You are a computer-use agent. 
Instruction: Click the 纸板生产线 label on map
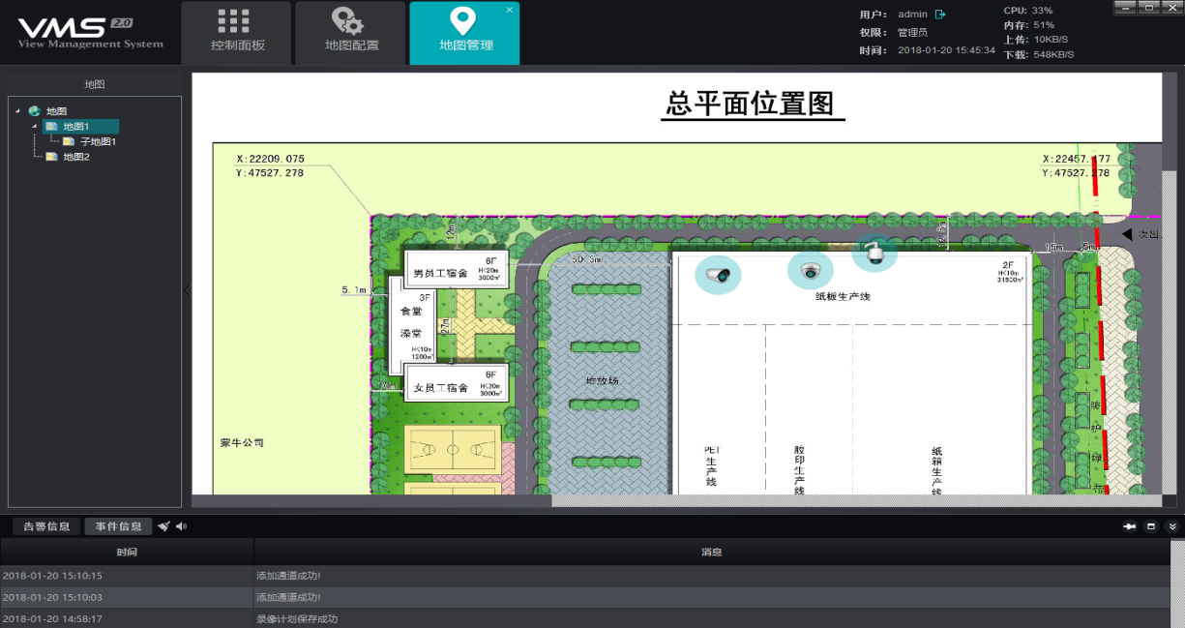pyautogui.click(x=843, y=296)
